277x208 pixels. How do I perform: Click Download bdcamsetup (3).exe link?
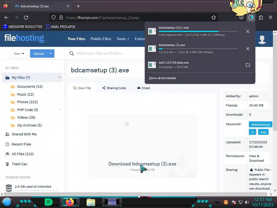(142, 164)
